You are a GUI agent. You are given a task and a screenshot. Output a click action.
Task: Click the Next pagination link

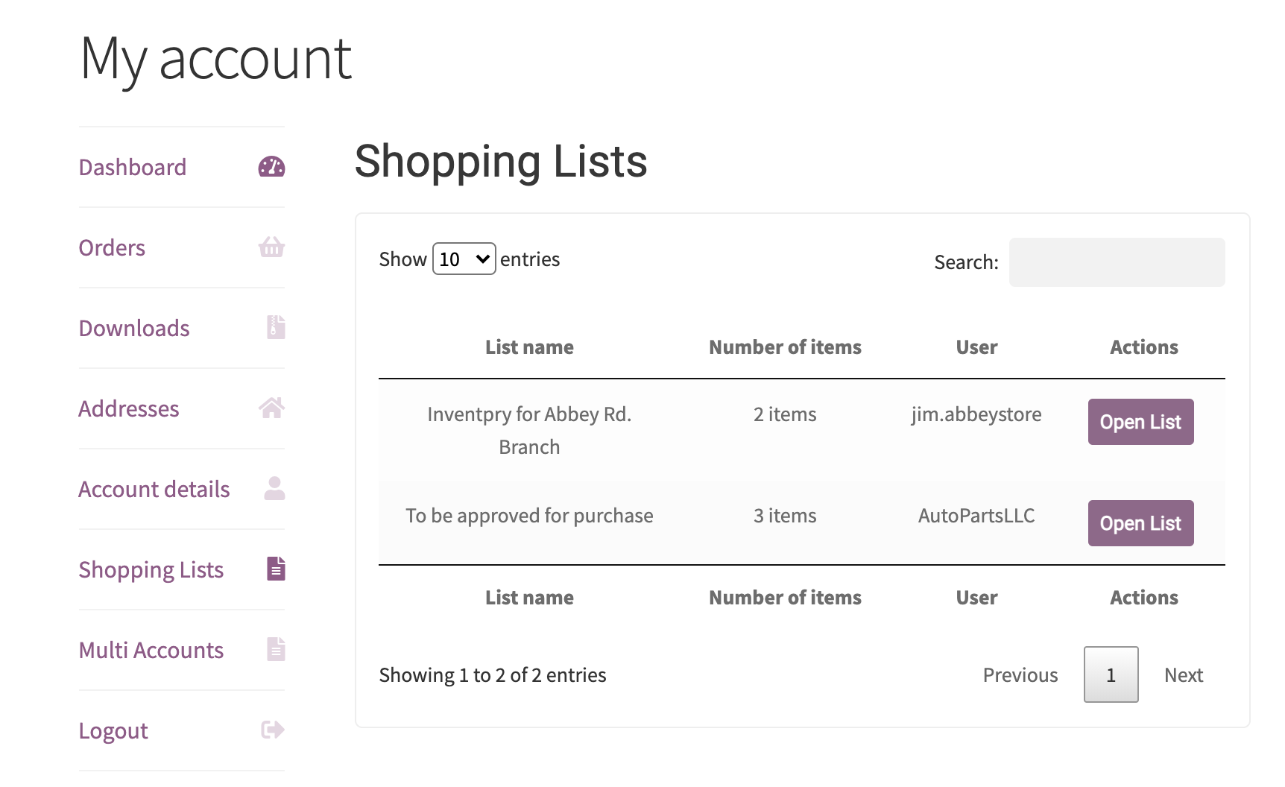pyautogui.click(x=1183, y=674)
